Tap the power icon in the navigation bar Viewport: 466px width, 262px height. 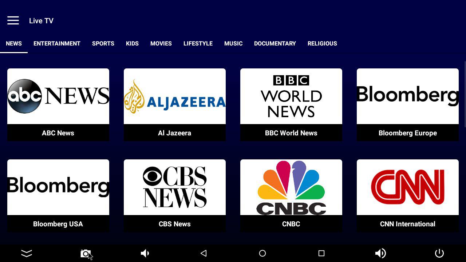[439, 253]
